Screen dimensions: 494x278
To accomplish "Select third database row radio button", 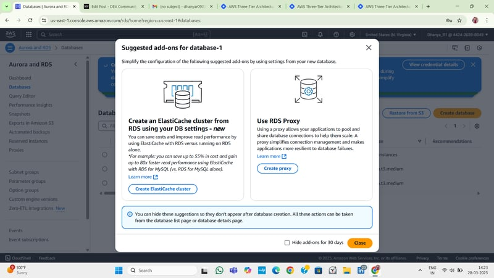I will (x=104, y=183).
